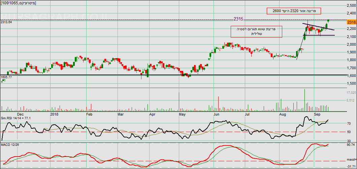Click the 90.74 MACD value label
This screenshot has width=357, height=169.
click(x=352, y=145)
